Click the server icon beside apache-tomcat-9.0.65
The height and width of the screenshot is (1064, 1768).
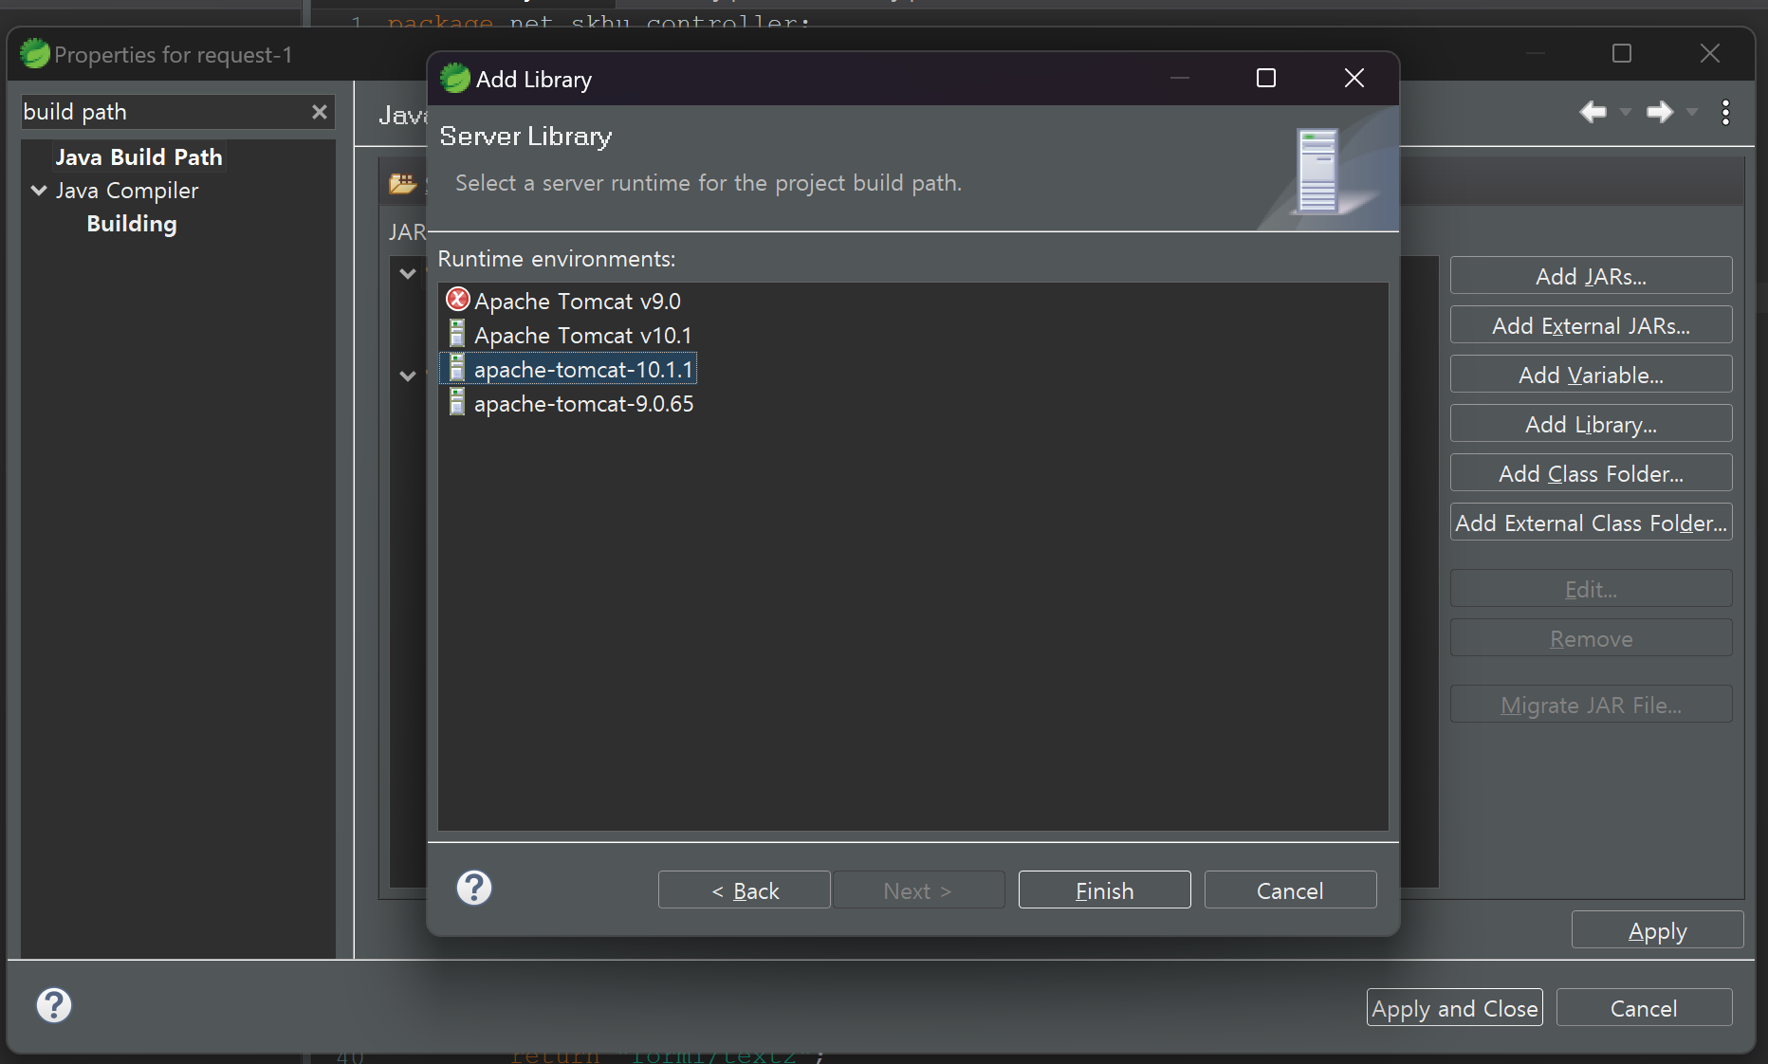[x=456, y=402]
